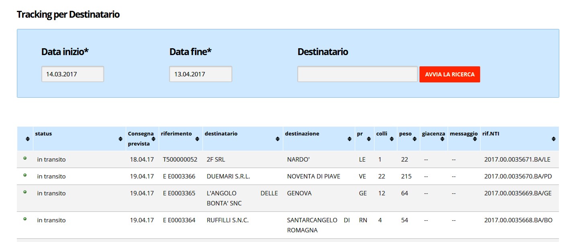Click province code RN
Viewport: 581px width, 242px height.
coord(363,220)
